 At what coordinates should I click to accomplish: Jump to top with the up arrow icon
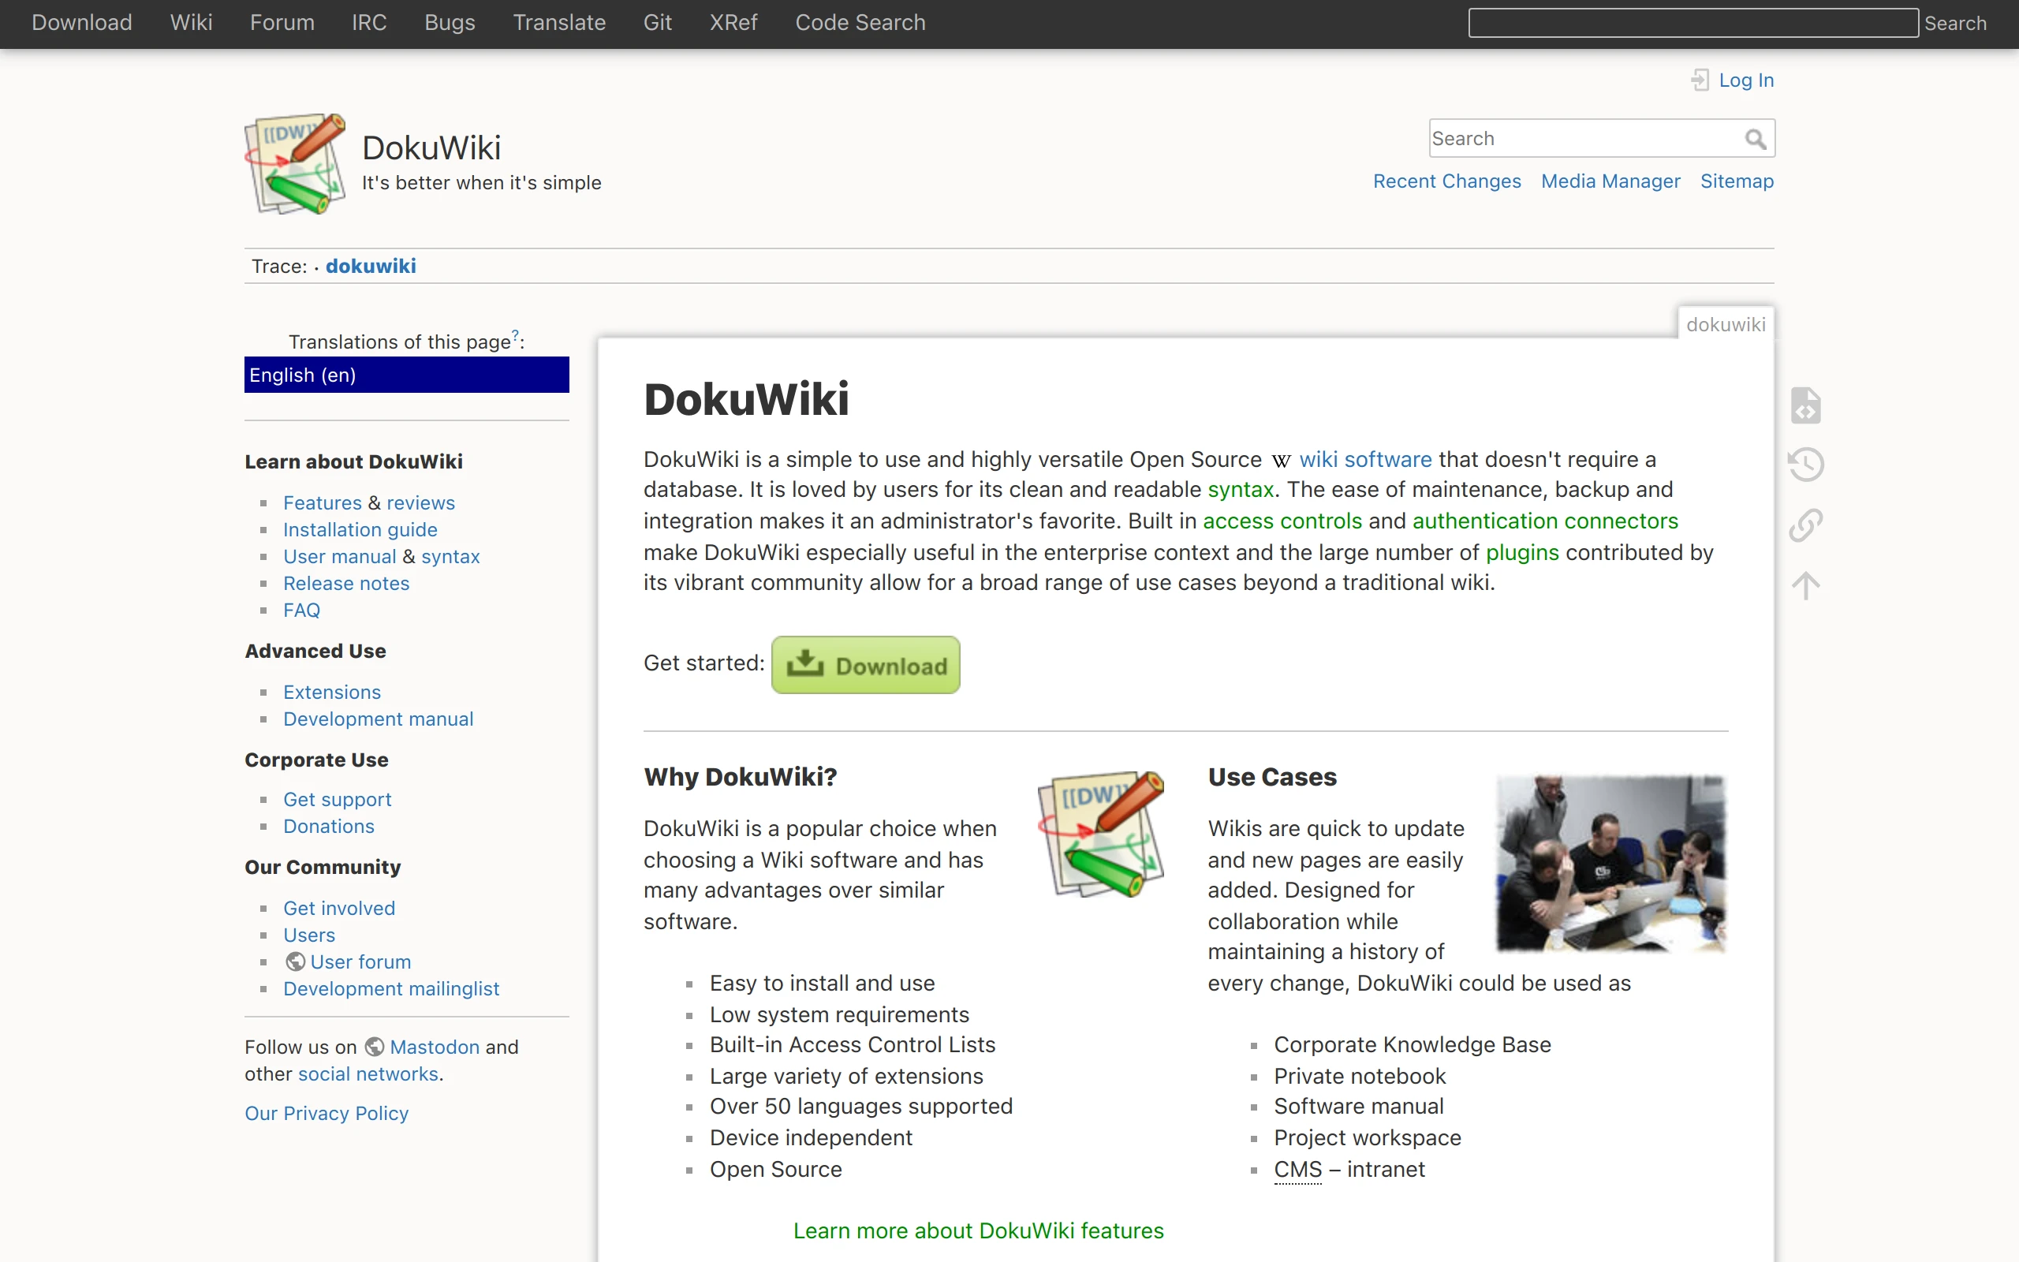coord(1806,584)
